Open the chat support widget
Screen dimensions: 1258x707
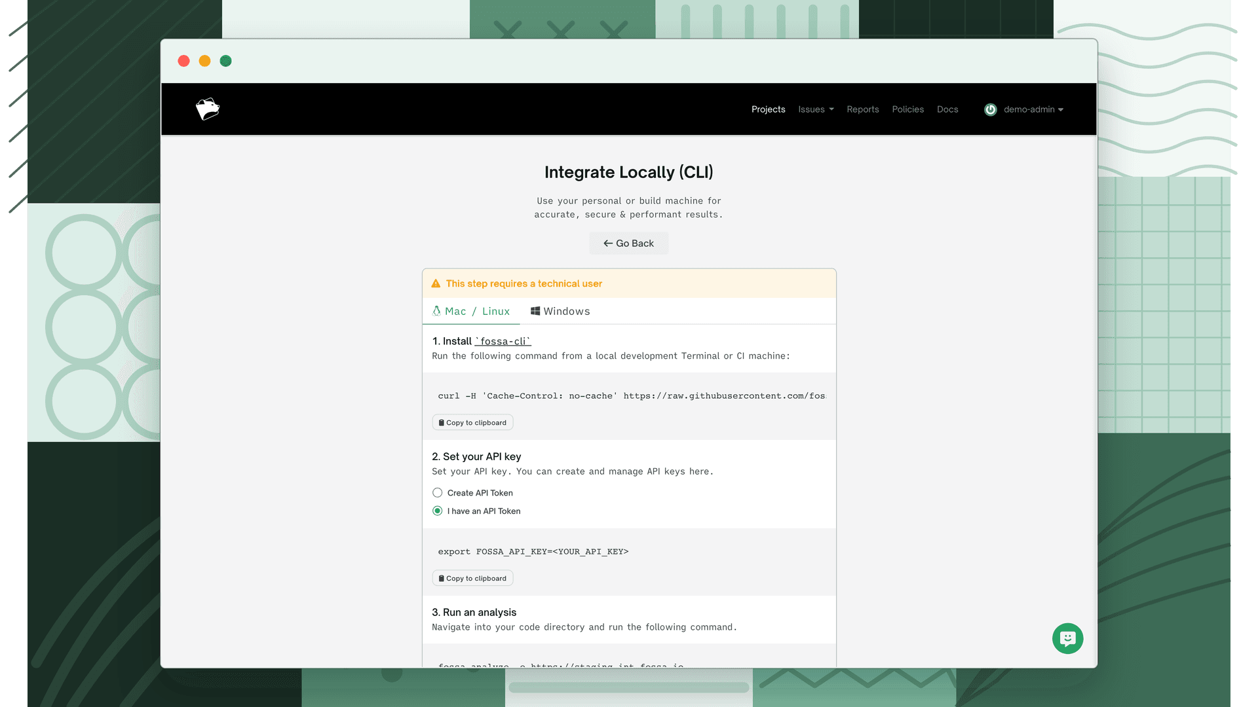pos(1067,638)
